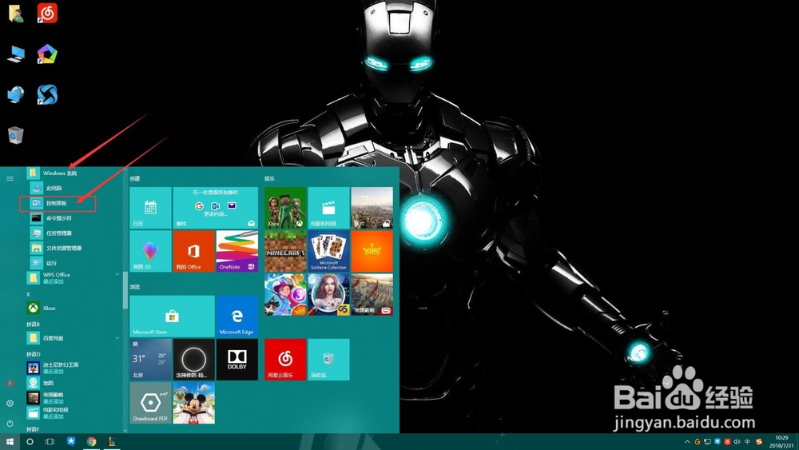Open 迪士尼梦幻王国 in app list

[x=60, y=368]
